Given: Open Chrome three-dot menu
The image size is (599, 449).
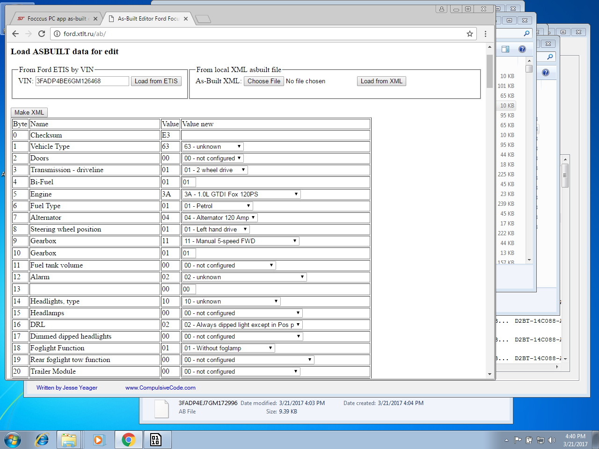Looking at the screenshot, I should (x=485, y=34).
